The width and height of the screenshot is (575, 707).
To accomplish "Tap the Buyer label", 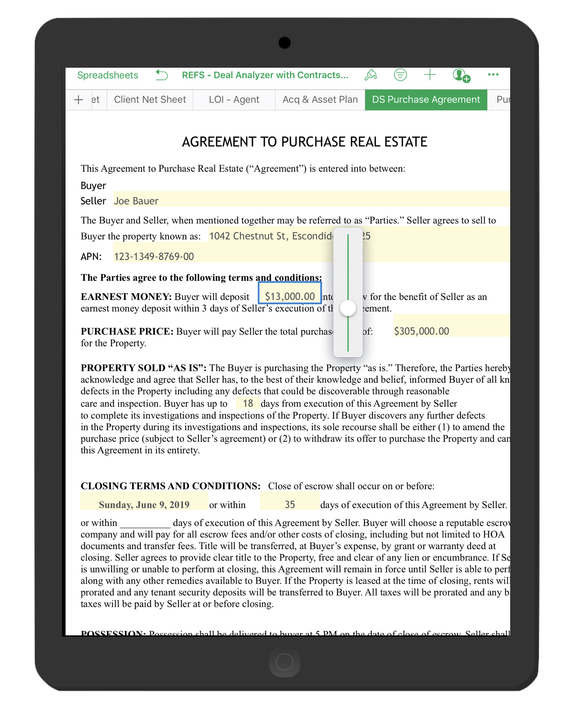I will [x=93, y=186].
